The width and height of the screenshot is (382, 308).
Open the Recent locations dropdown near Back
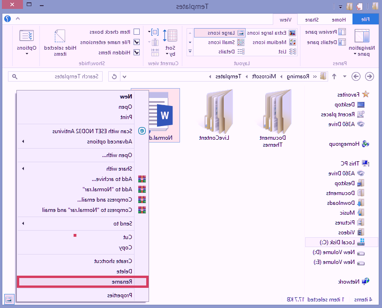tap(345, 76)
